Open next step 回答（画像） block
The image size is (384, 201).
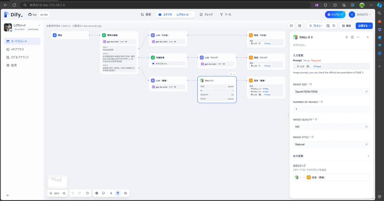pos(337,177)
